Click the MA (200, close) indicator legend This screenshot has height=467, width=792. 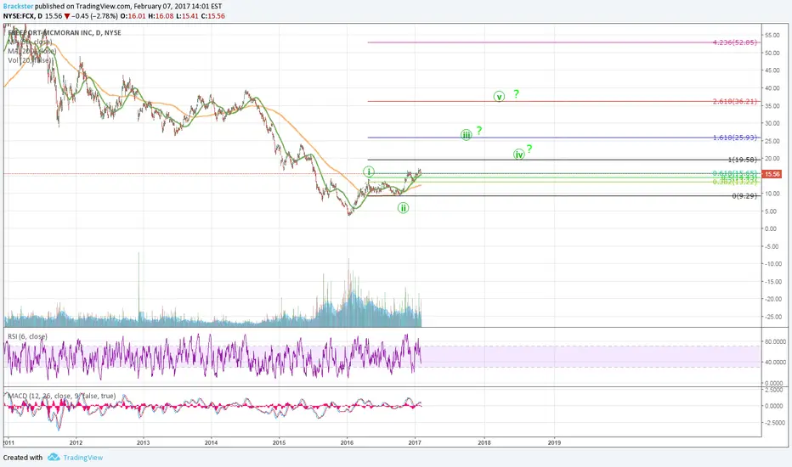pyautogui.click(x=31, y=51)
